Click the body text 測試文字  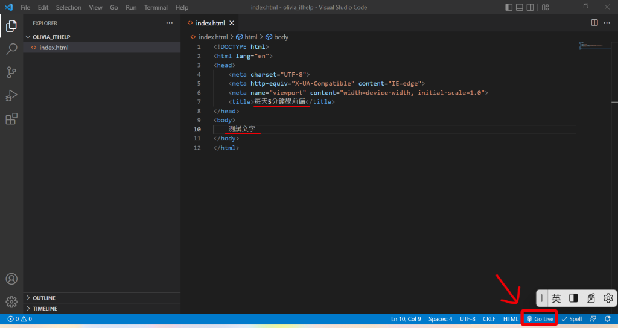[241, 129]
